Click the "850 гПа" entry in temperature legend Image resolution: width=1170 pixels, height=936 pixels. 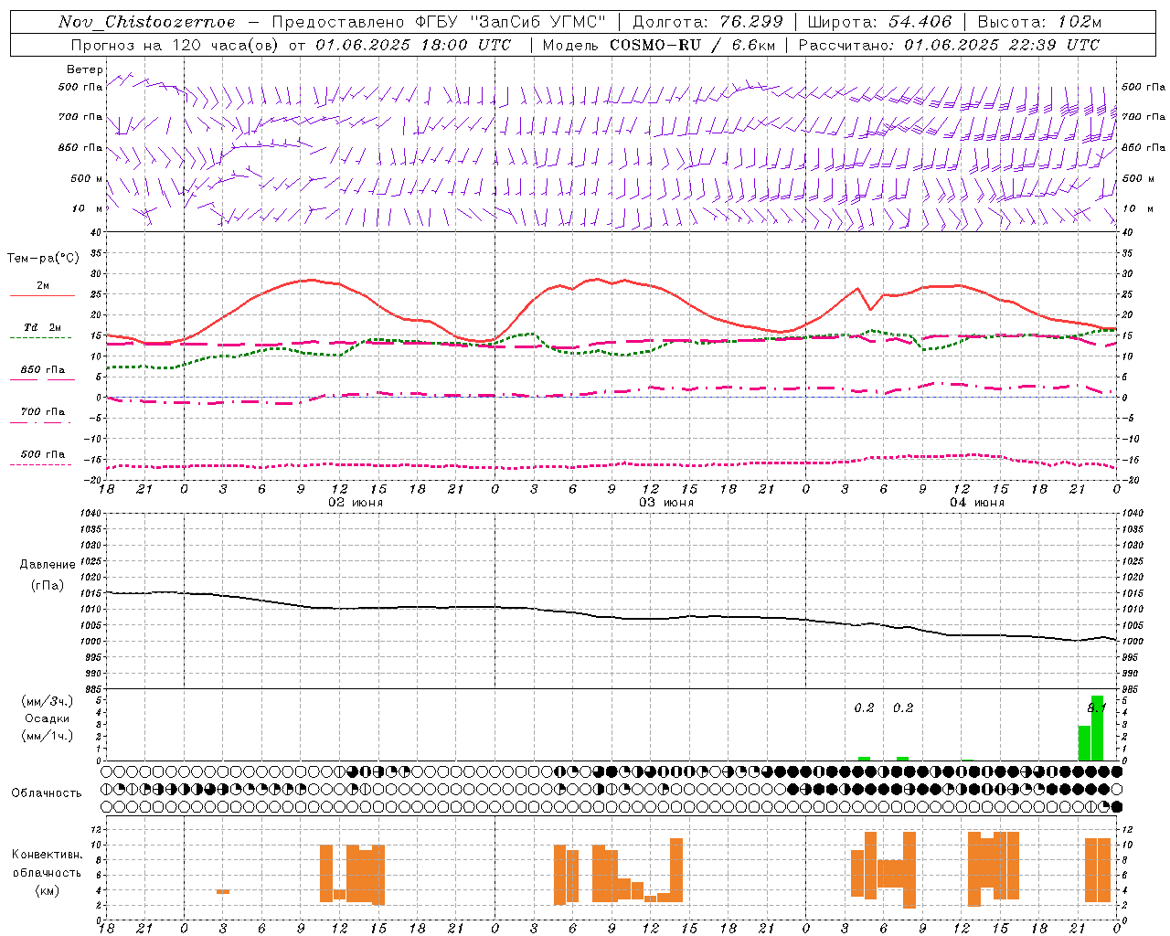click(42, 370)
